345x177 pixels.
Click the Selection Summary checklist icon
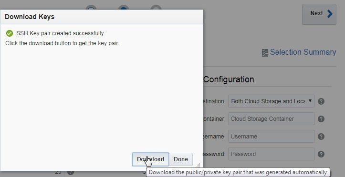(x=265, y=53)
